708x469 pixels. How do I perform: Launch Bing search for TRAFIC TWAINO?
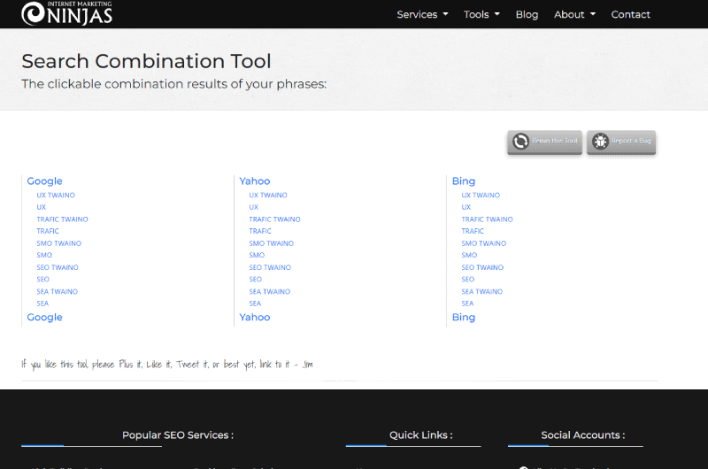(x=488, y=219)
